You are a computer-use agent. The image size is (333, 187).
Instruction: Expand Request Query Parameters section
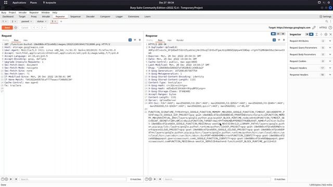(x=310, y=48)
